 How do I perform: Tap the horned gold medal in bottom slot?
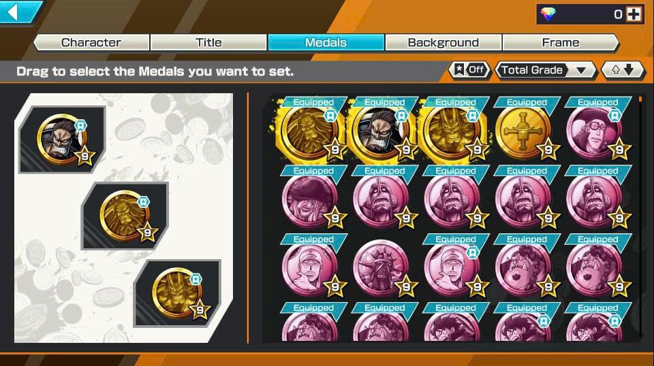tap(178, 293)
